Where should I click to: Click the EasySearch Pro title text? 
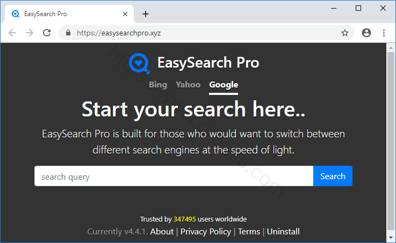[x=208, y=63]
